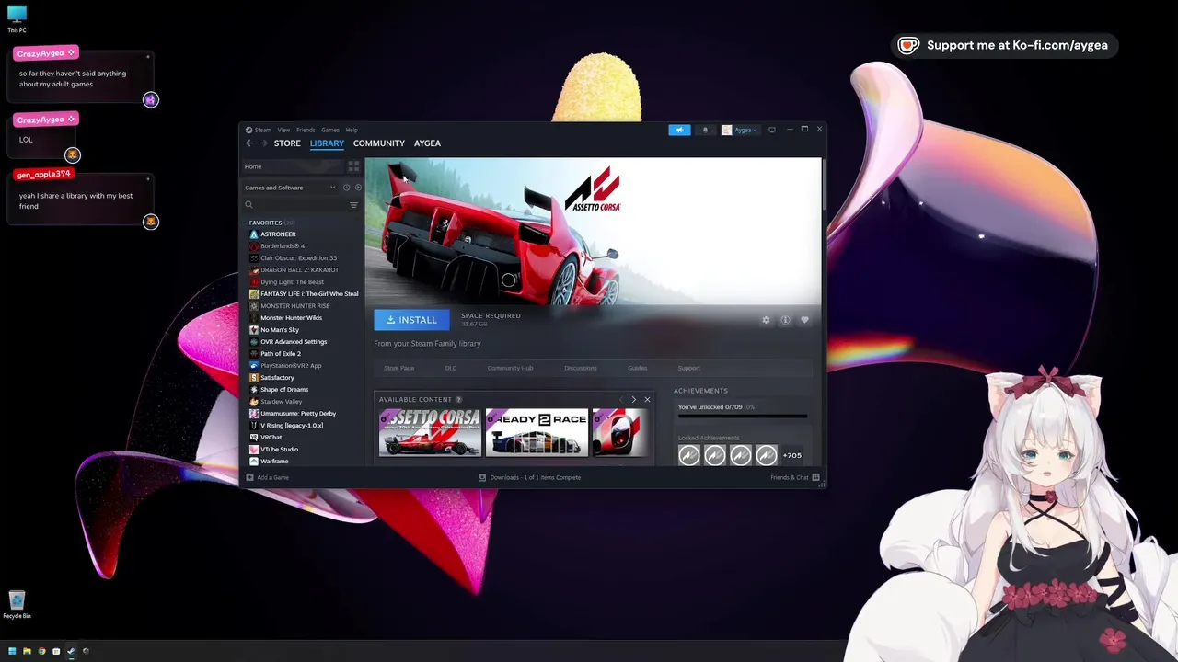The image size is (1178, 662).
Task: Select No Man's Sky entry
Action: pyautogui.click(x=279, y=330)
